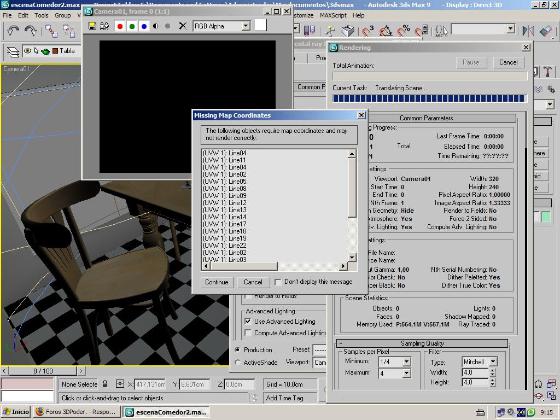Open Samples per Pixel Maximum dropdown
The image size is (560, 420).
(406, 373)
